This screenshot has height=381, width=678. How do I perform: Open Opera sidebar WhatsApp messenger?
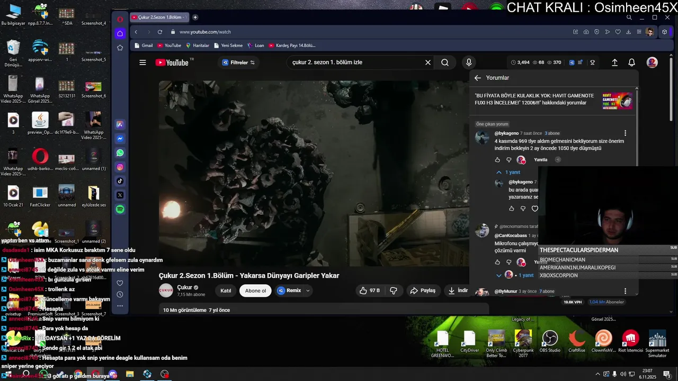click(120, 153)
